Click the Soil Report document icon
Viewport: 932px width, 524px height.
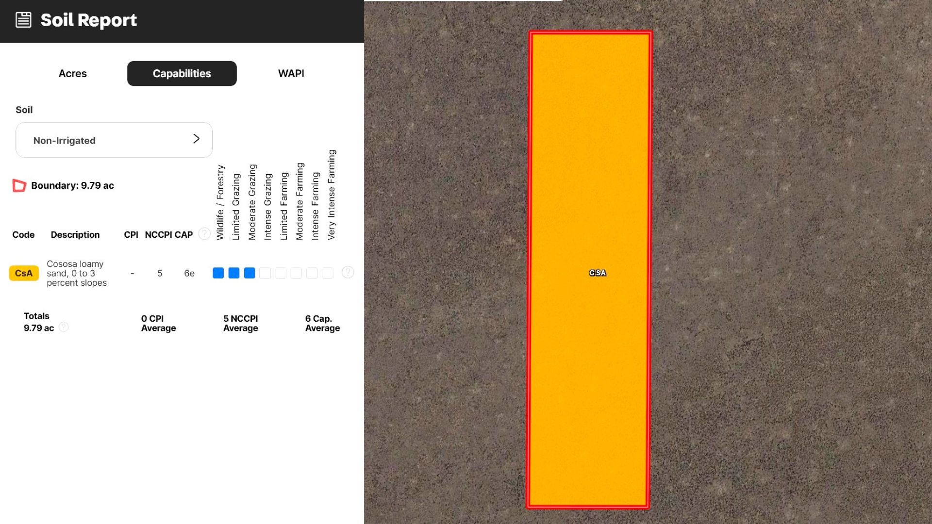coord(23,20)
